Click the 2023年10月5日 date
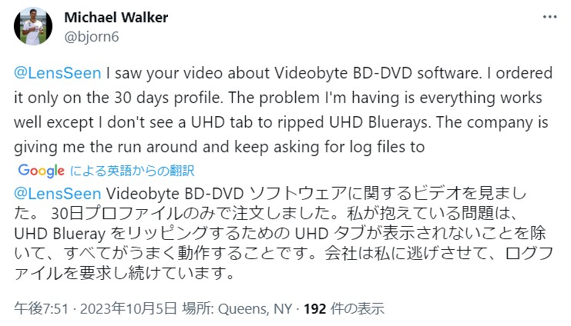 point(129,309)
